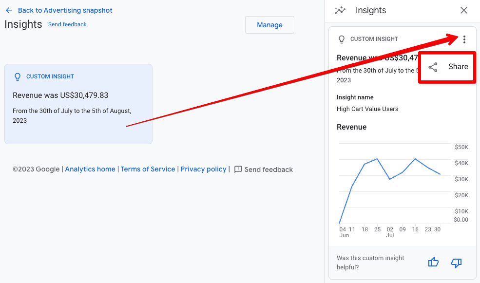Click the blue back arrow at top left
Image resolution: width=480 pixels, height=283 pixels.
click(x=9, y=10)
